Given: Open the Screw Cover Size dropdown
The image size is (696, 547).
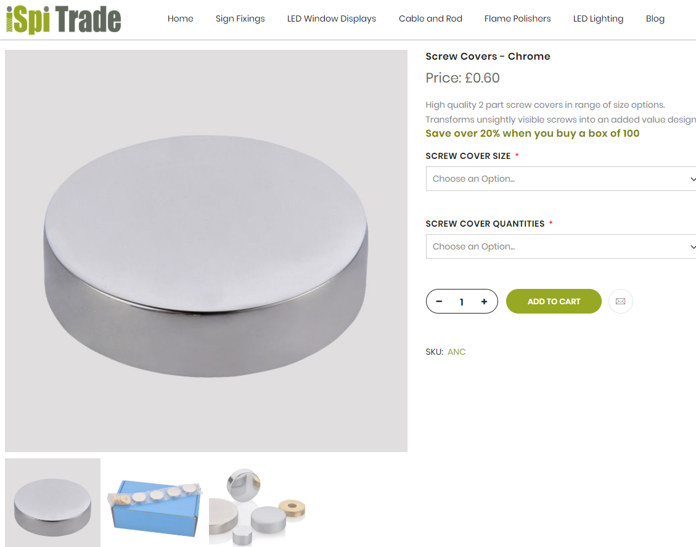Looking at the screenshot, I should (x=560, y=179).
